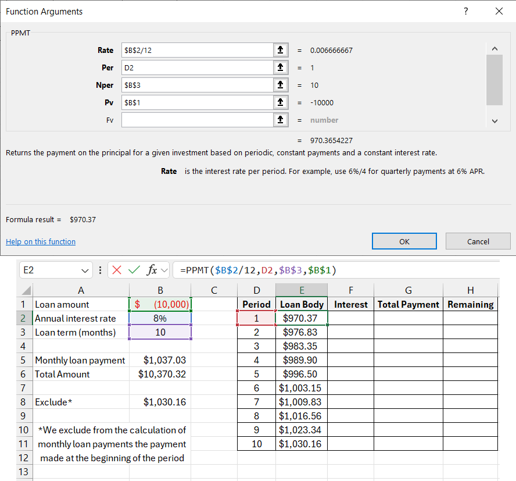Click collapse dialog icon beside Per field
This screenshot has height=481, width=516.
(281, 67)
